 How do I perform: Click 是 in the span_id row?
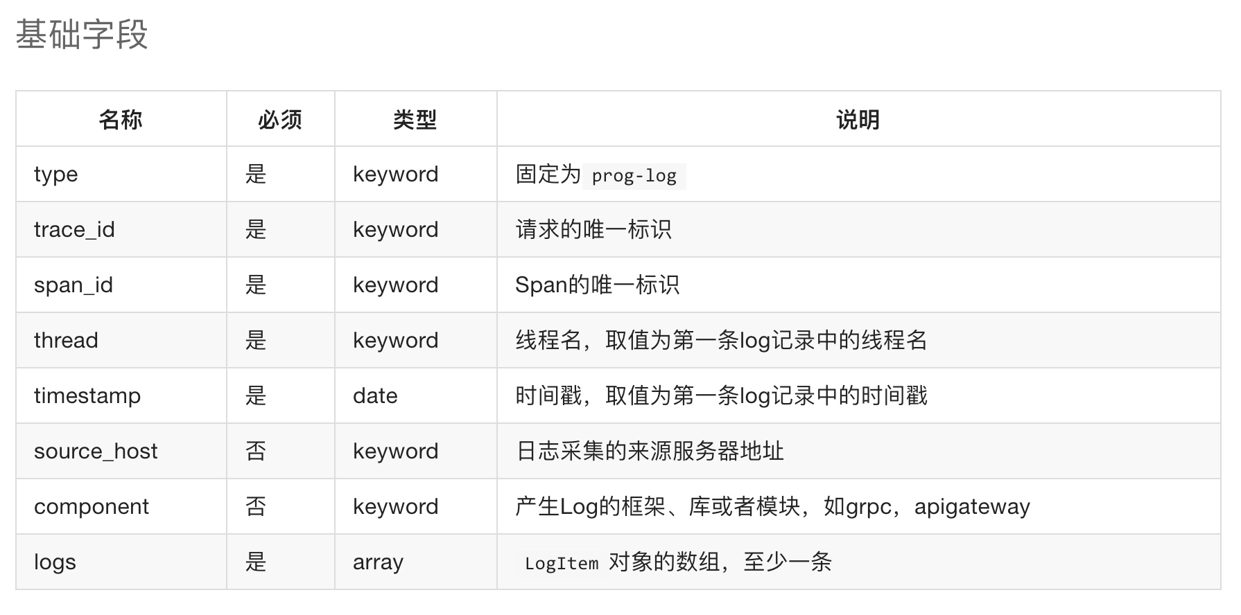pos(256,285)
